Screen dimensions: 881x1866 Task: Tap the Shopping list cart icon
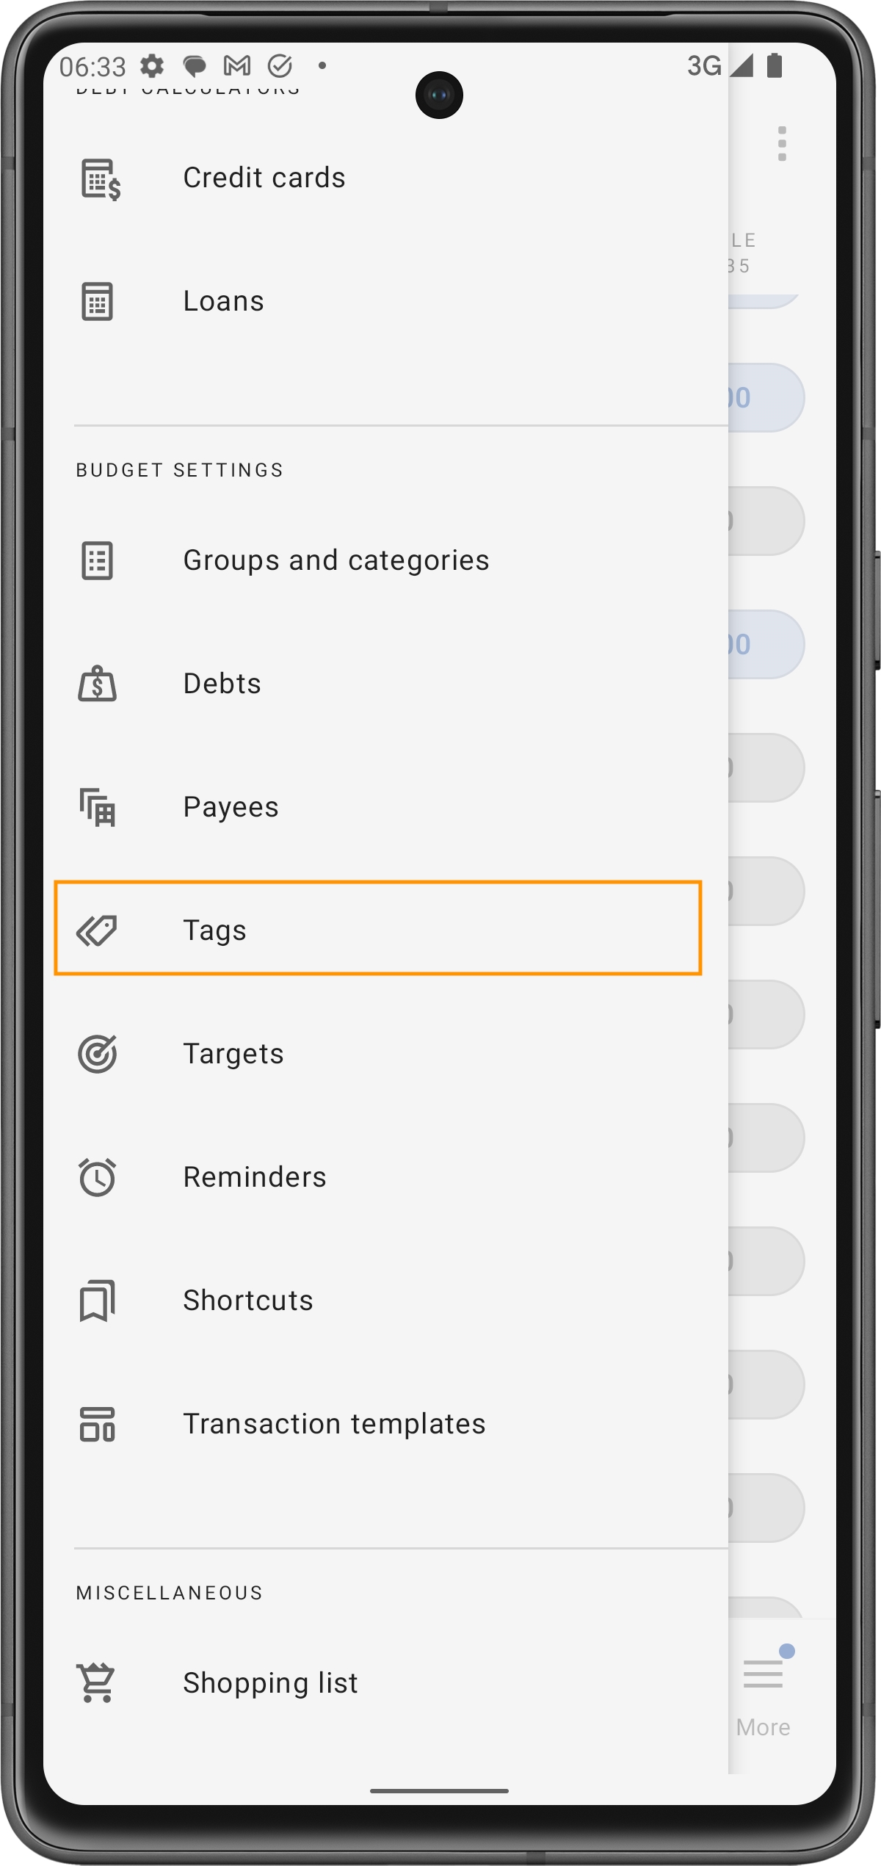click(x=97, y=1682)
